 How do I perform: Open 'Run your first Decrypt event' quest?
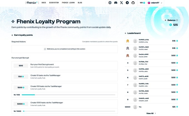point(64,66)
